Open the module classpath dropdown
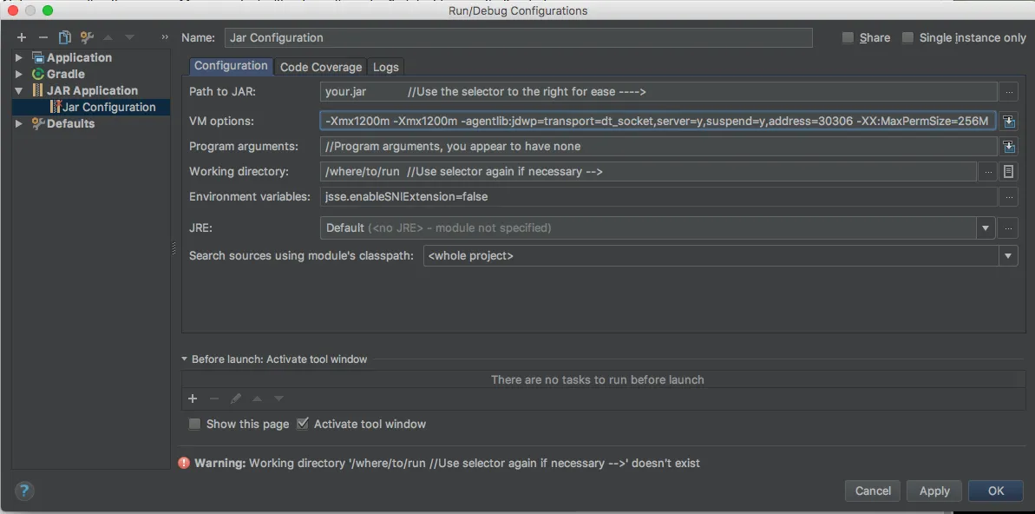 pyautogui.click(x=1007, y=256)
